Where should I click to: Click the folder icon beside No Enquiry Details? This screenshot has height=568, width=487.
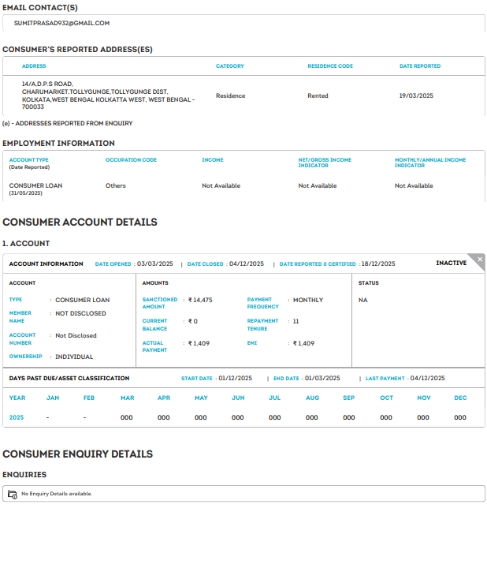pos(12,494)
